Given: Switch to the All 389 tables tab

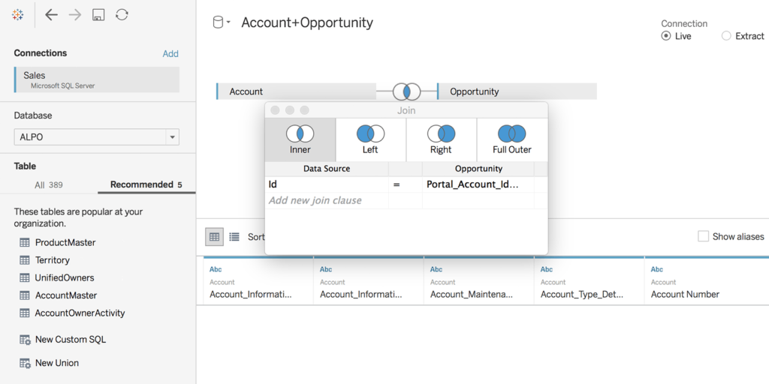Looking at the screenshot, I should [x=49, y=185].
